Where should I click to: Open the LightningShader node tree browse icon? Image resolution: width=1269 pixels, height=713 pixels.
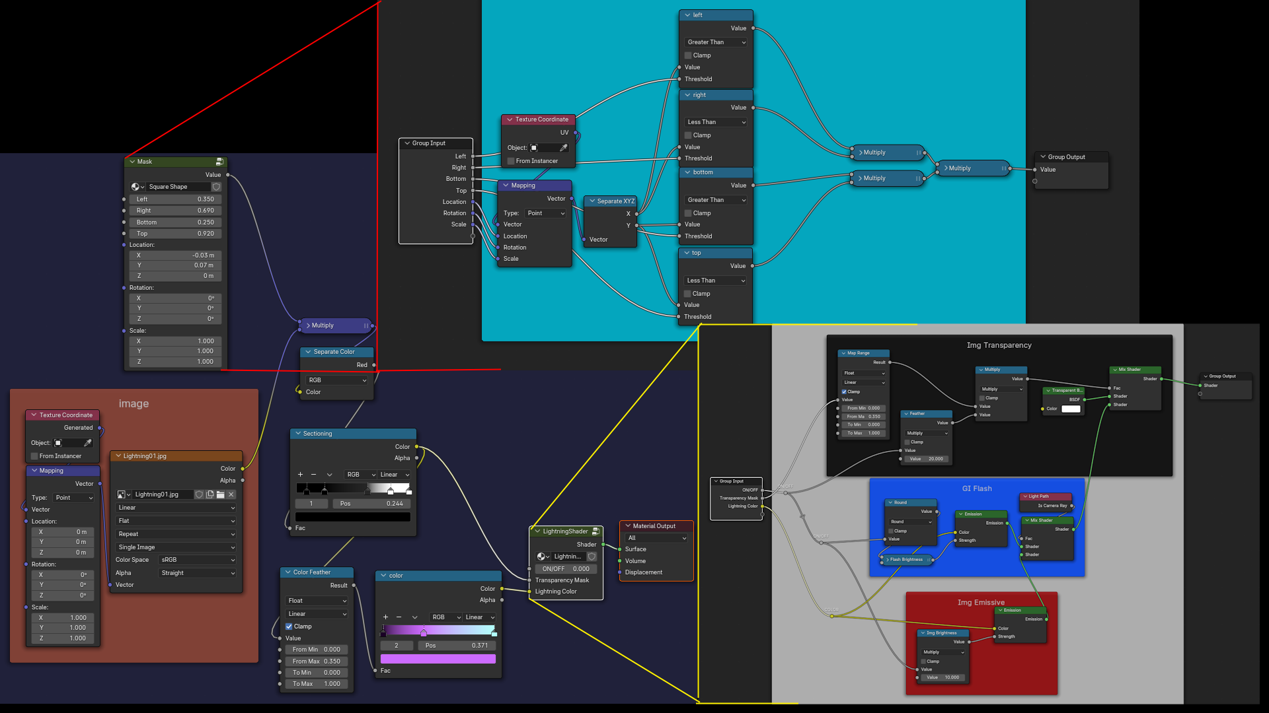(x=543, y=557)
